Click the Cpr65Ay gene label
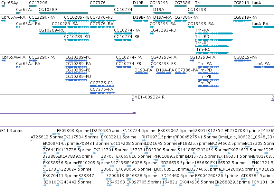Viewport: 274px width, 187px height. click(x=10, y=3)
